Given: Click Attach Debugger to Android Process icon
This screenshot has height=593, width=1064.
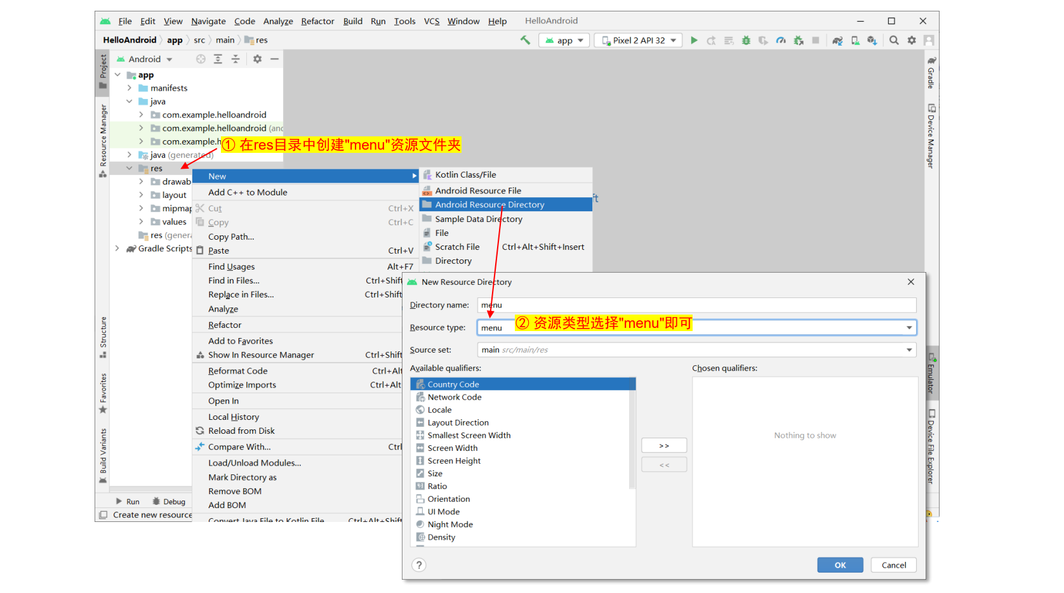Looking at the screenshot, I should (x=799, y=40).
